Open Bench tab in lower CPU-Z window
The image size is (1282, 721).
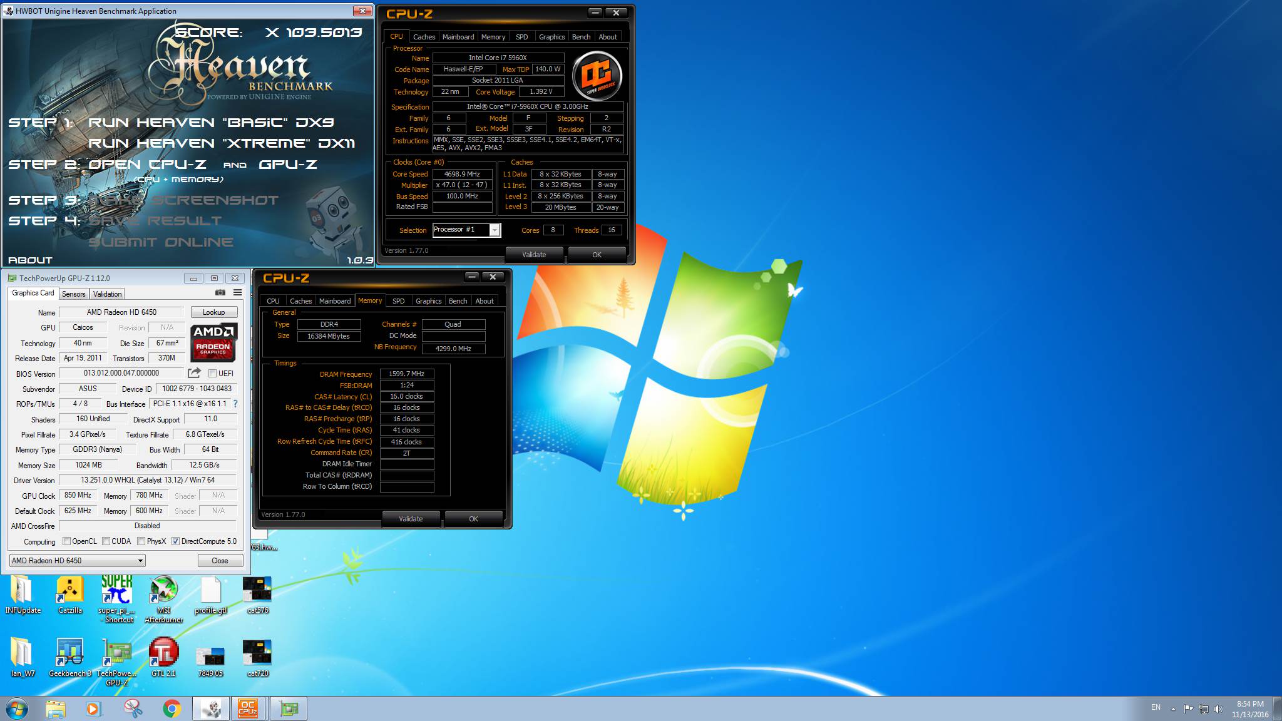click(458, 301)
